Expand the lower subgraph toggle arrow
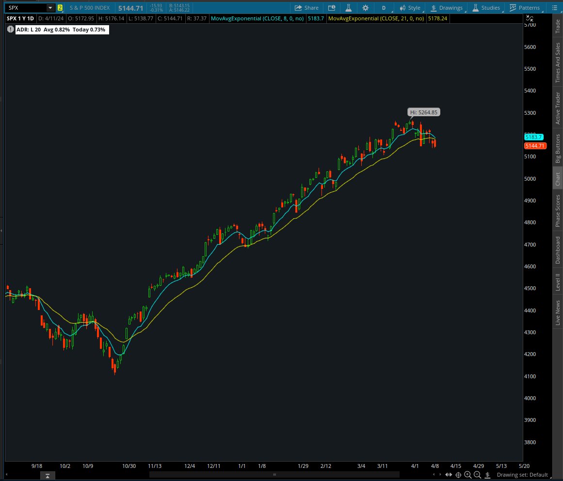 coord(48,476)
